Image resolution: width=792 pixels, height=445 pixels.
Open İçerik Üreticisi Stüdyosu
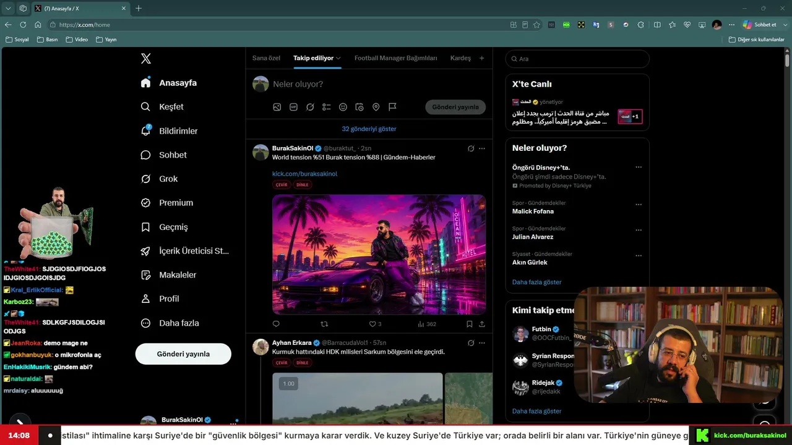coord(185,251)
